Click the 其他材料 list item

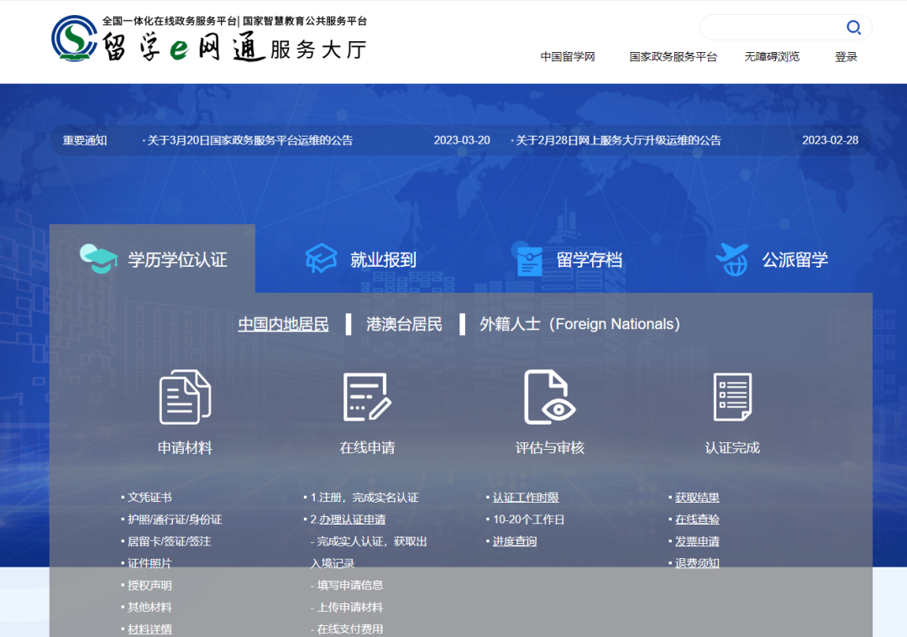tap(149, 608)
